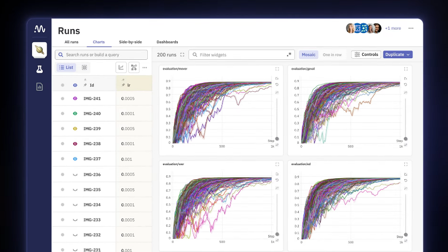Expand the '+1 more' collaborators list
Screen dimensions: 448x252
point(393,28)
